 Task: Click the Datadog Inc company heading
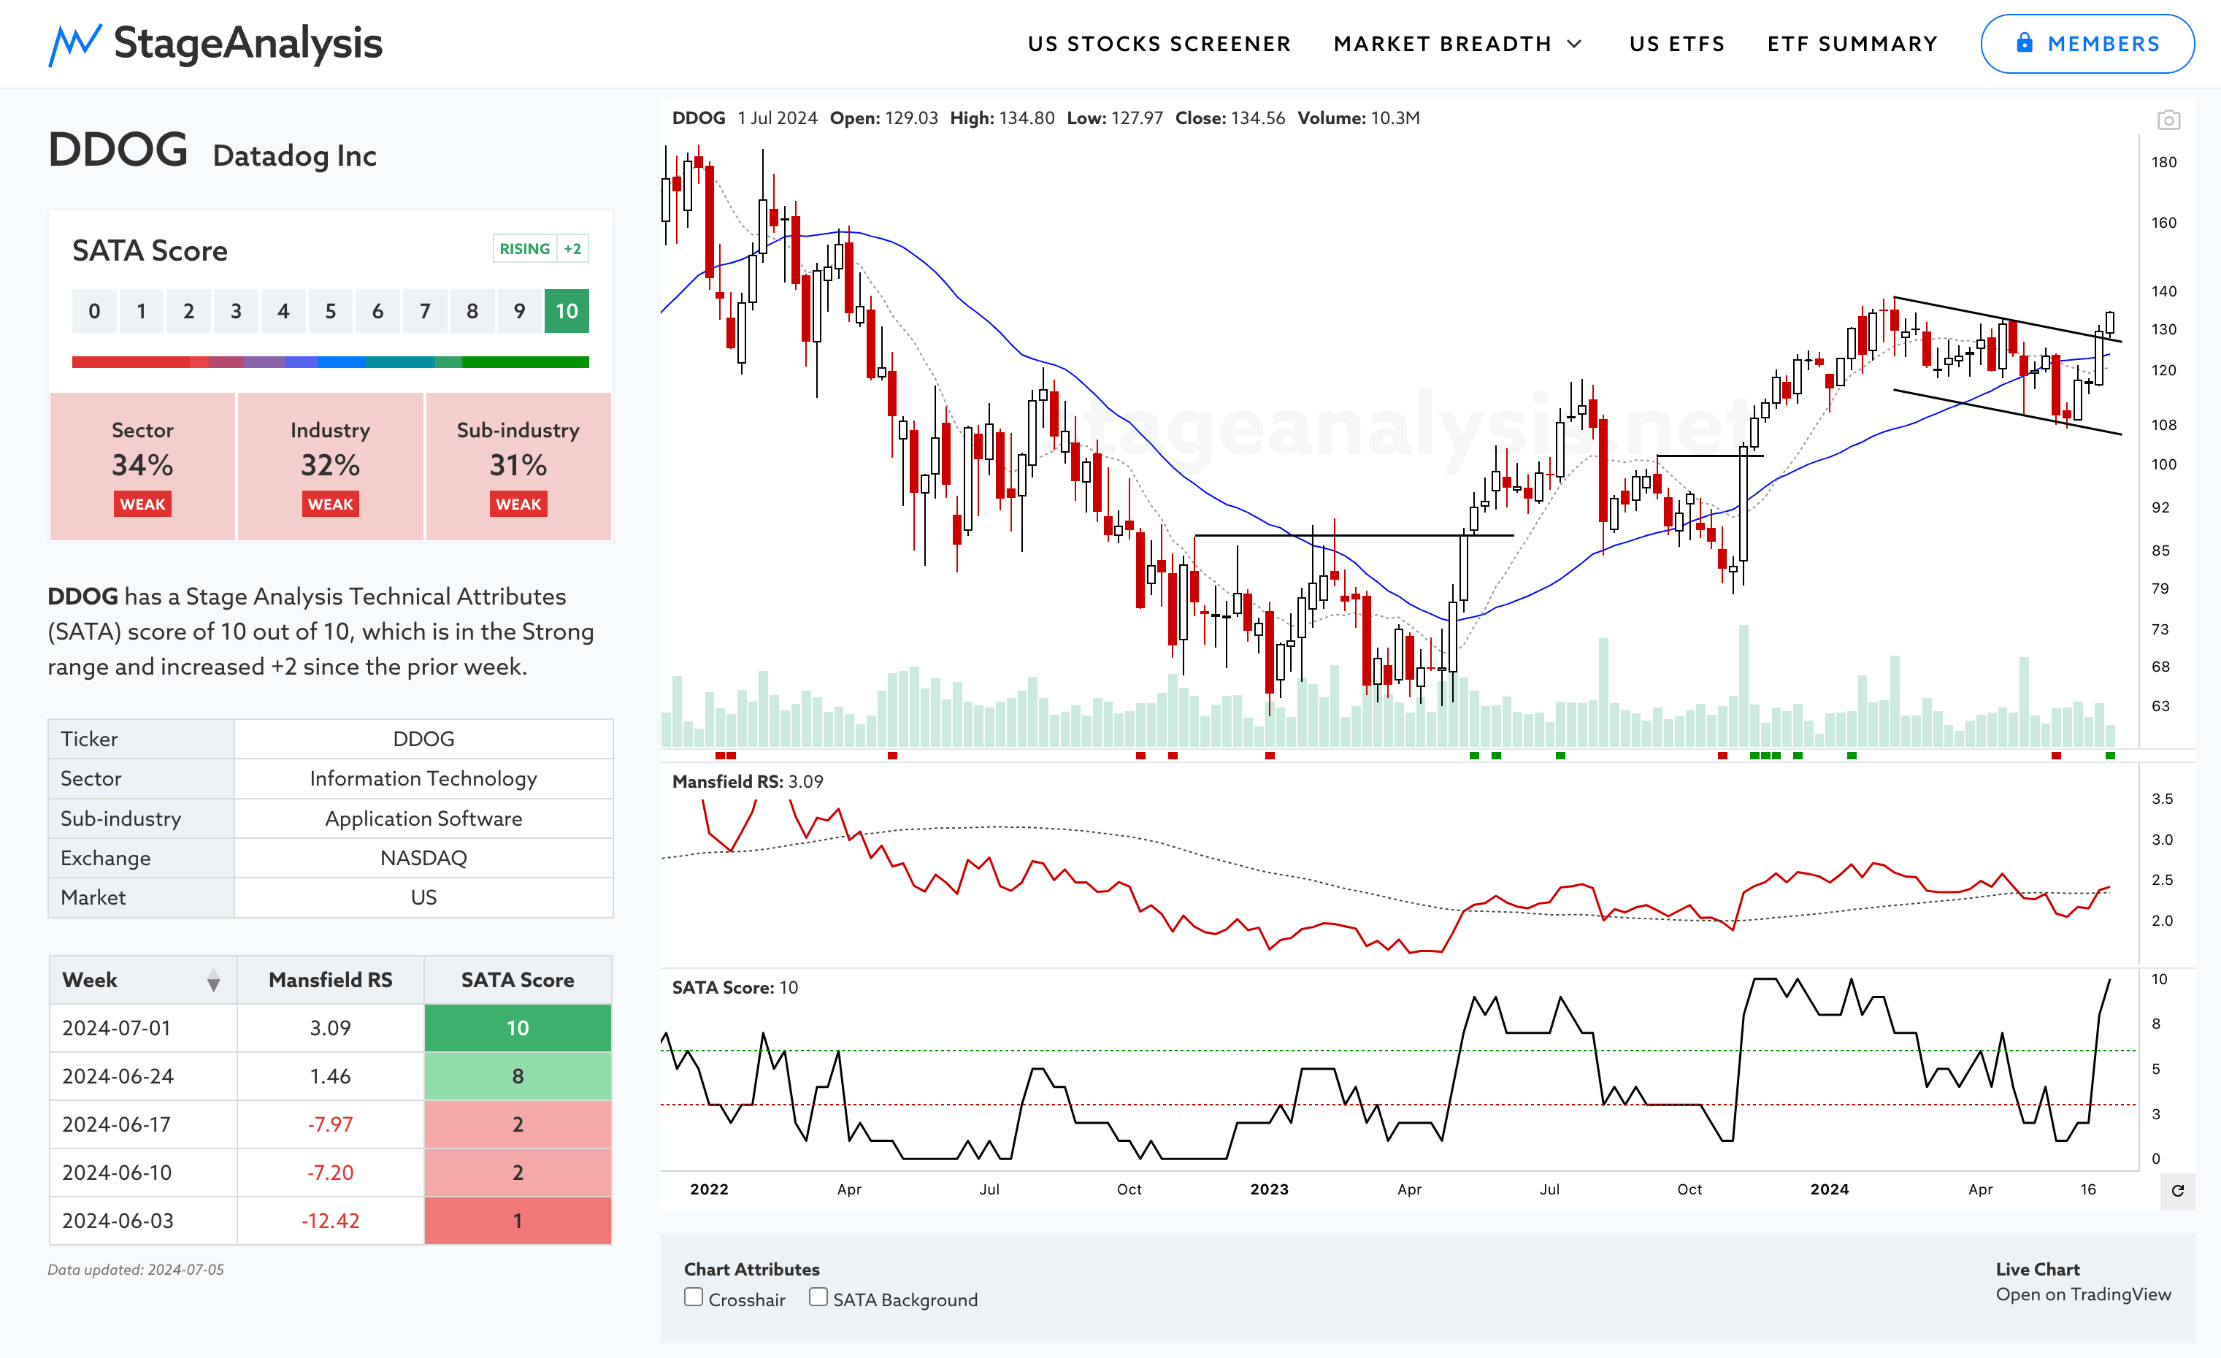294,156
